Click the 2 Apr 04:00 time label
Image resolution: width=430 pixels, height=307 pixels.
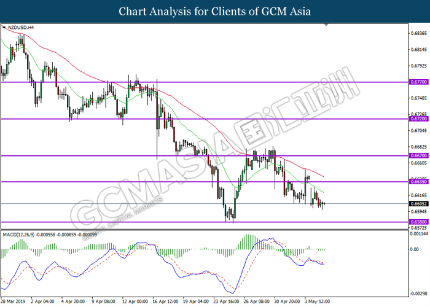(42, 301)
